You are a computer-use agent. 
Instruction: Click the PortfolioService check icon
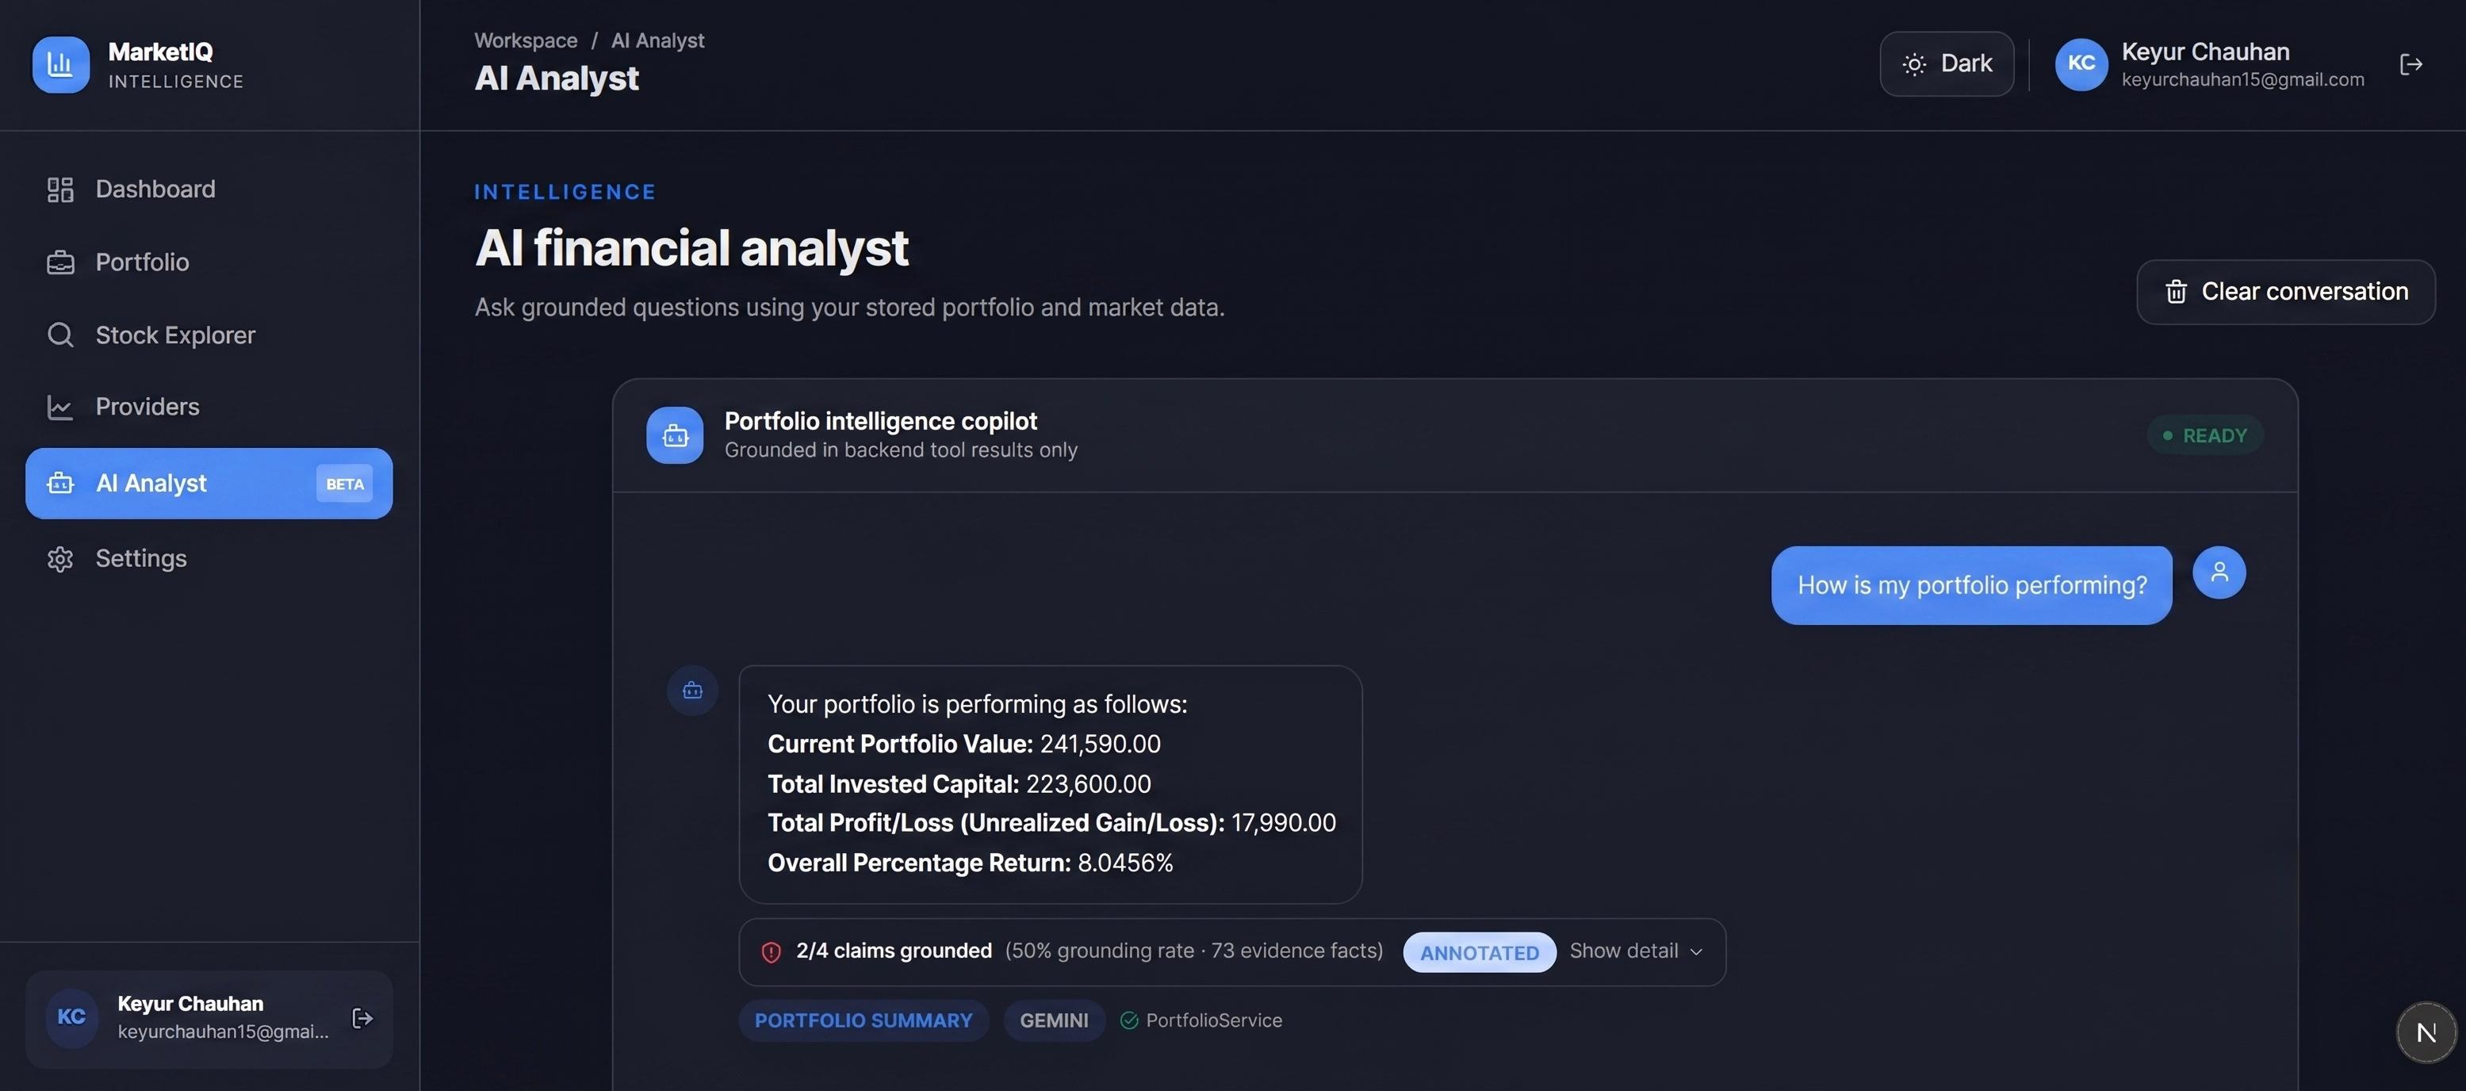pyautogui.click(x=1128, y=1021)
